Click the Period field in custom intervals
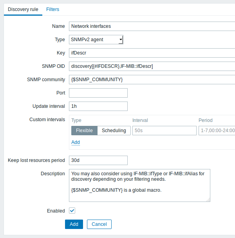 click(217, 131)
